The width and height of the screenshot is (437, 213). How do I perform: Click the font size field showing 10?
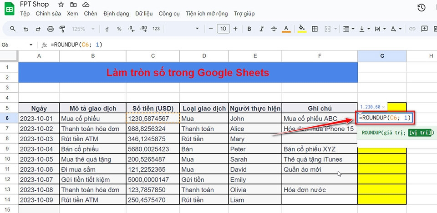point(223,29)
